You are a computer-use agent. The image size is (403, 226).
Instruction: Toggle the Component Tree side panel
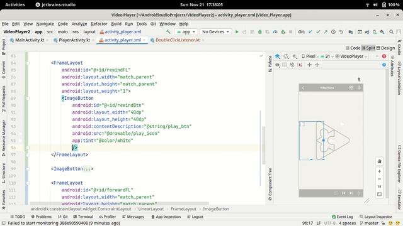coord(270,184)
